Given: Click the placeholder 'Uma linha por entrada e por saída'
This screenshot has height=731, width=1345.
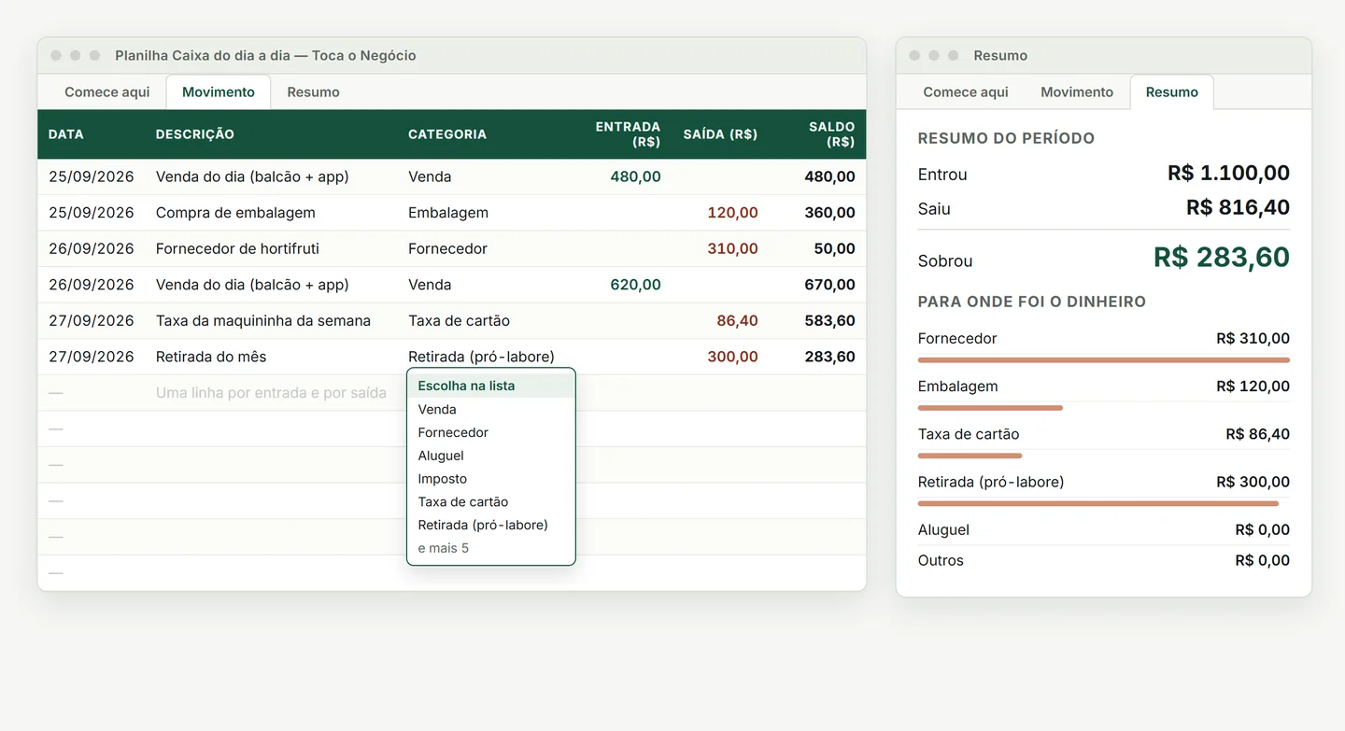Looking at the screenshot, I should [x=271, y=393].
